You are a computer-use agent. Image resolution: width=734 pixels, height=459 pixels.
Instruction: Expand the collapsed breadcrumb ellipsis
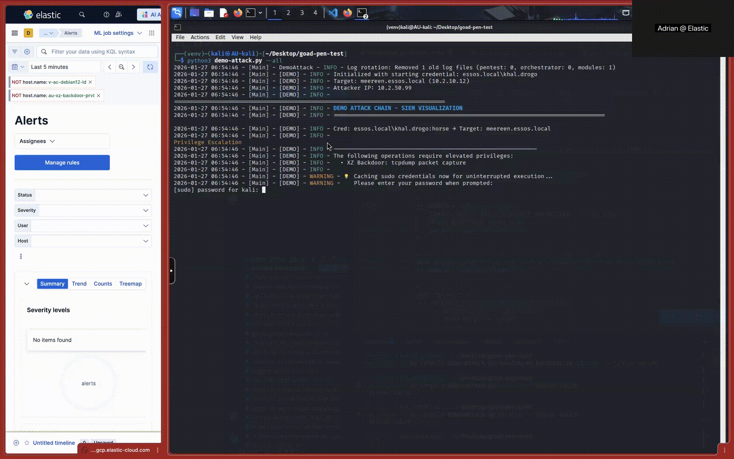(x=48, y=33)
